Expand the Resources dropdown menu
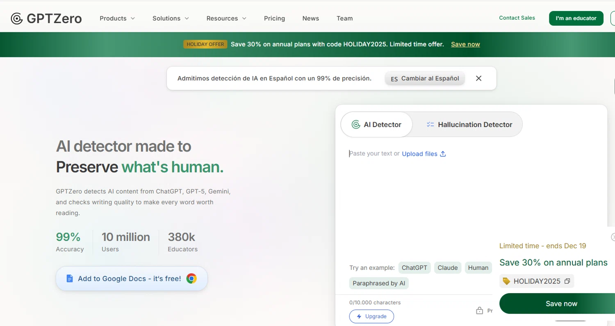This screenshot has width=615, height=326. point(226,18)
